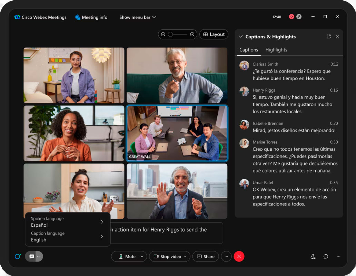Click the Share content button
This screenshot has width=356, height=276.
tap(206, 256)
